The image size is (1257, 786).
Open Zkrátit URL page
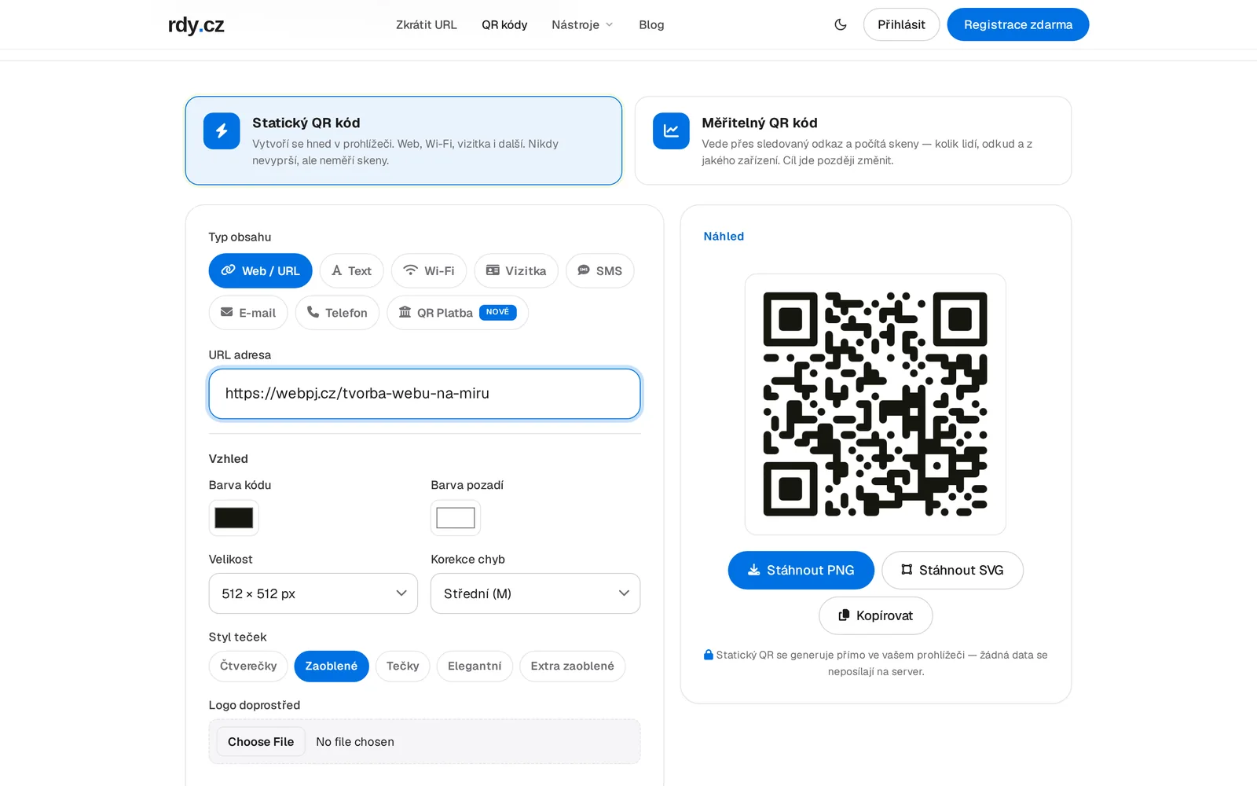pos(426,25)
